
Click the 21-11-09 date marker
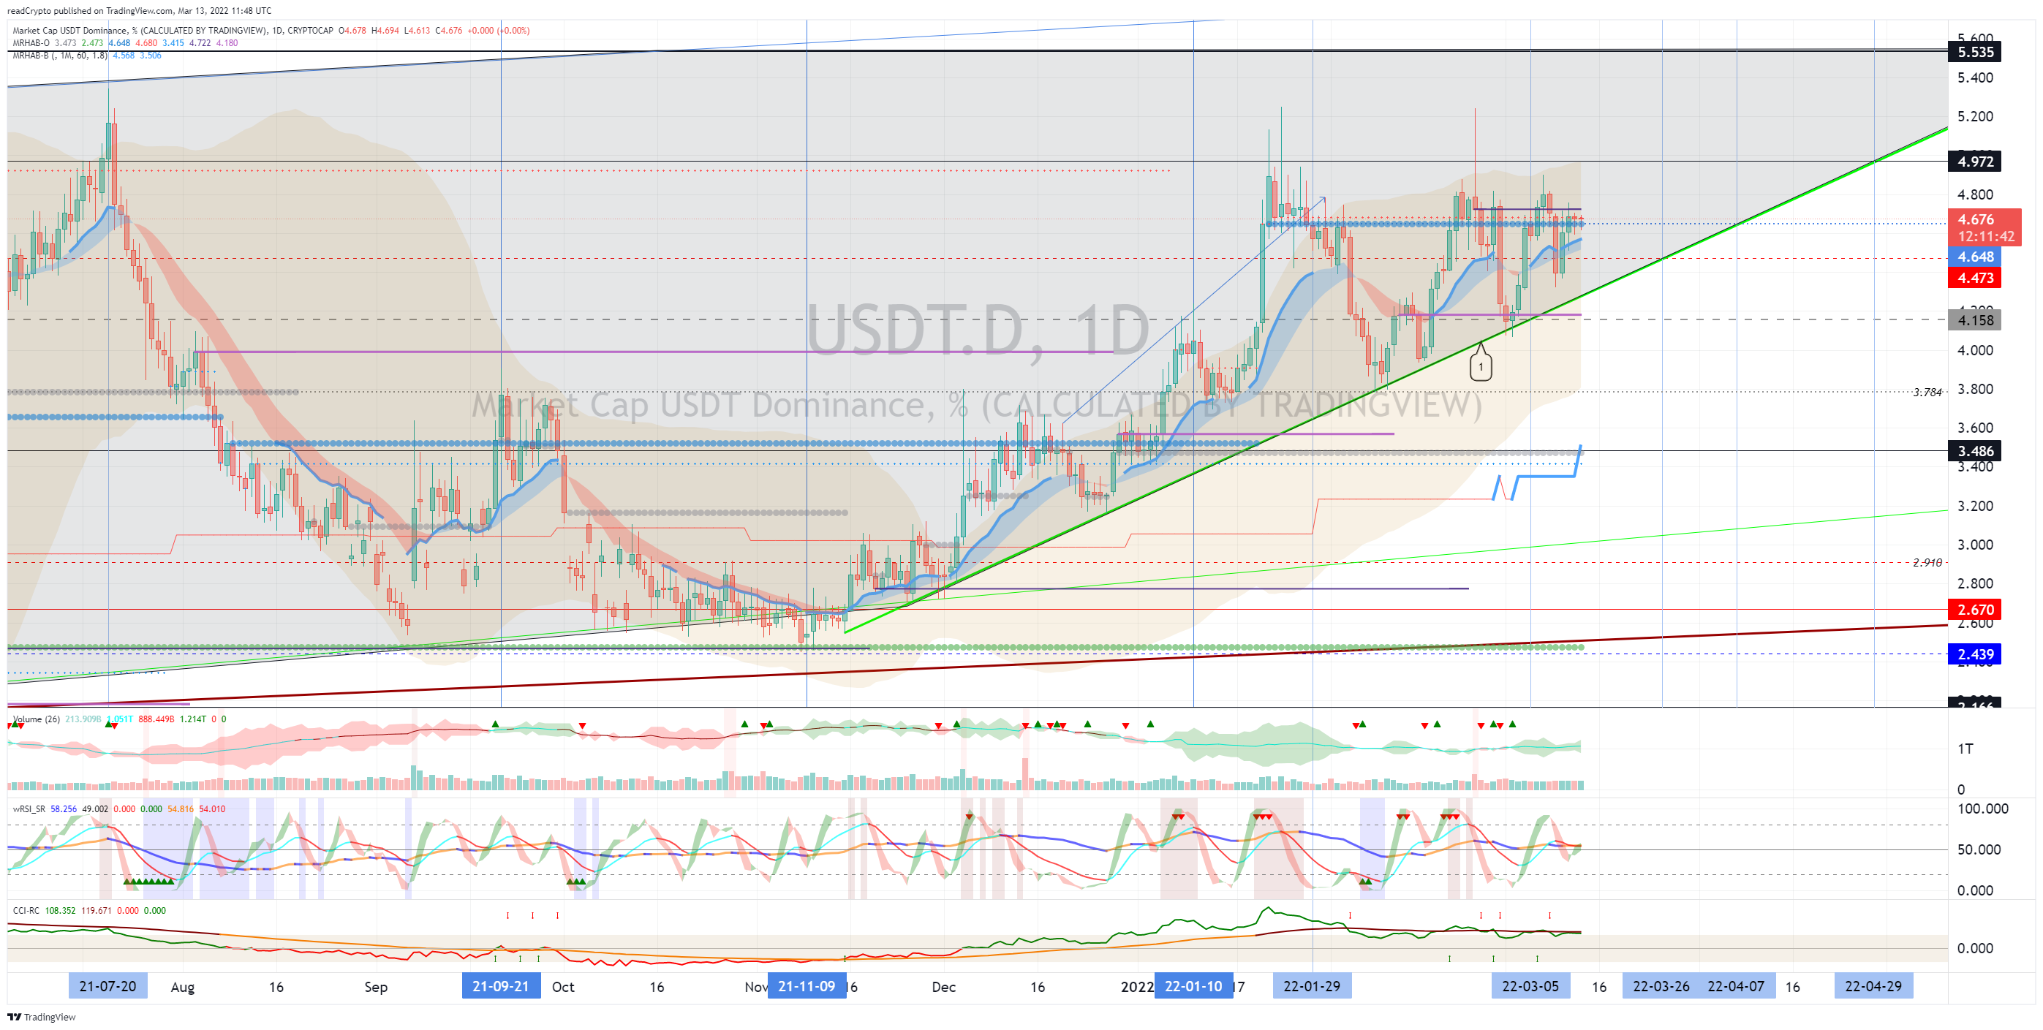tap(807, 986)
